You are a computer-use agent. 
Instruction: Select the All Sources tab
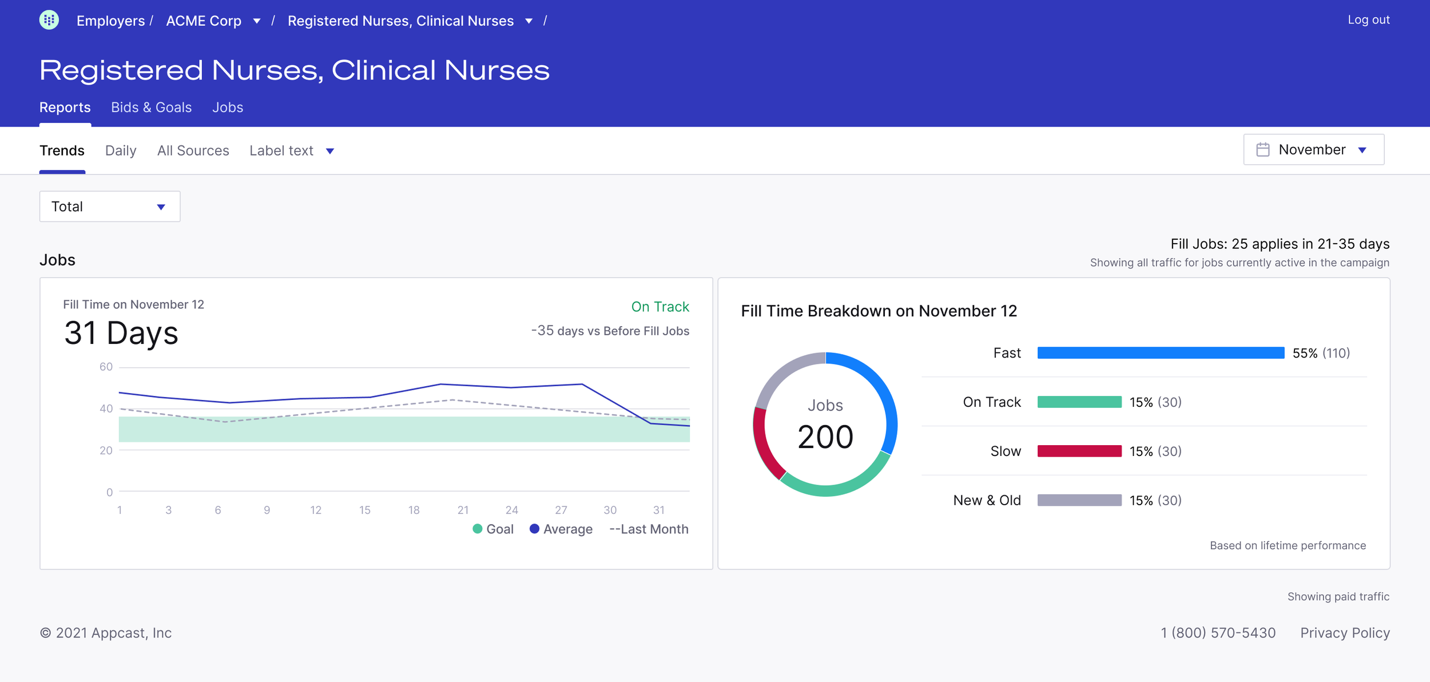click(193, 151)
